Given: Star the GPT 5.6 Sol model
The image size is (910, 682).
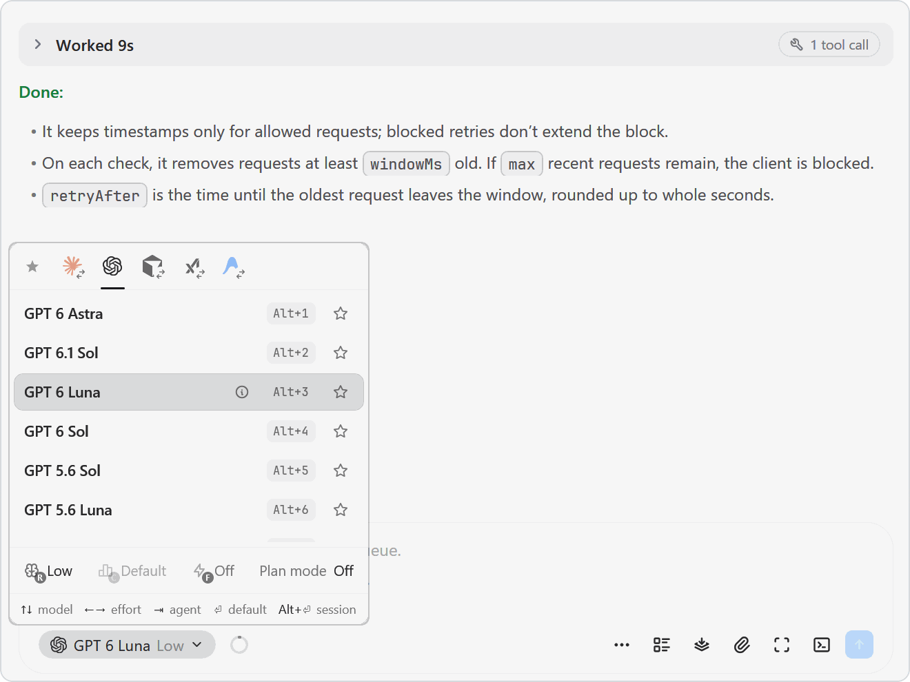Looking at the screenshot, I should 341,471.
